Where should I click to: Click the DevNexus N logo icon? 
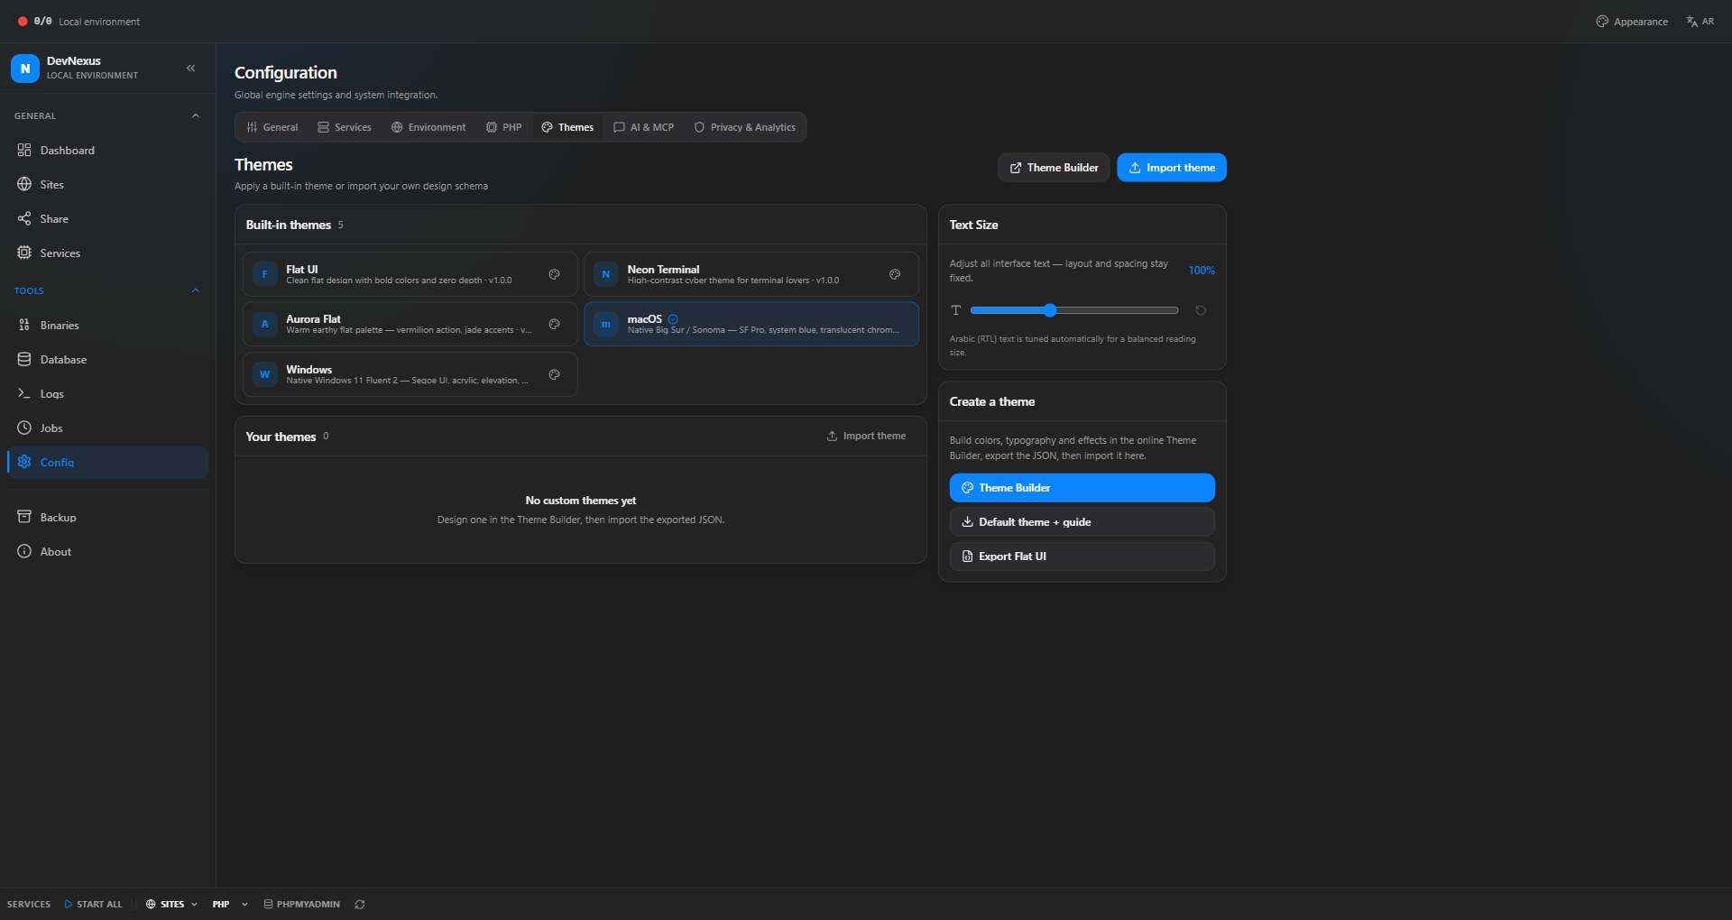pyautogui.click(x=25, y=68)
